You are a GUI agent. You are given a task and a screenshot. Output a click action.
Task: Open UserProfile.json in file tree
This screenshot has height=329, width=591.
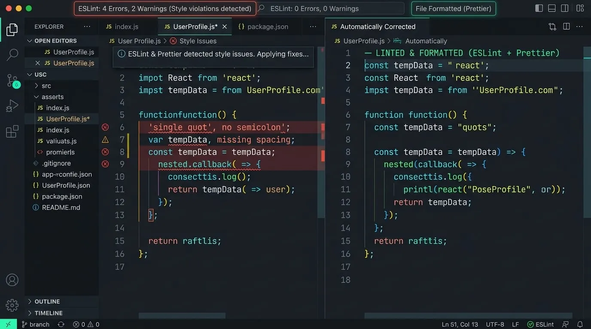(x=61, y=185)
